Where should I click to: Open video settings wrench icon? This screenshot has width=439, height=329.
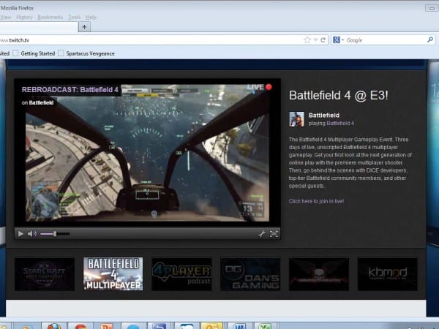[x=262, y=234]
